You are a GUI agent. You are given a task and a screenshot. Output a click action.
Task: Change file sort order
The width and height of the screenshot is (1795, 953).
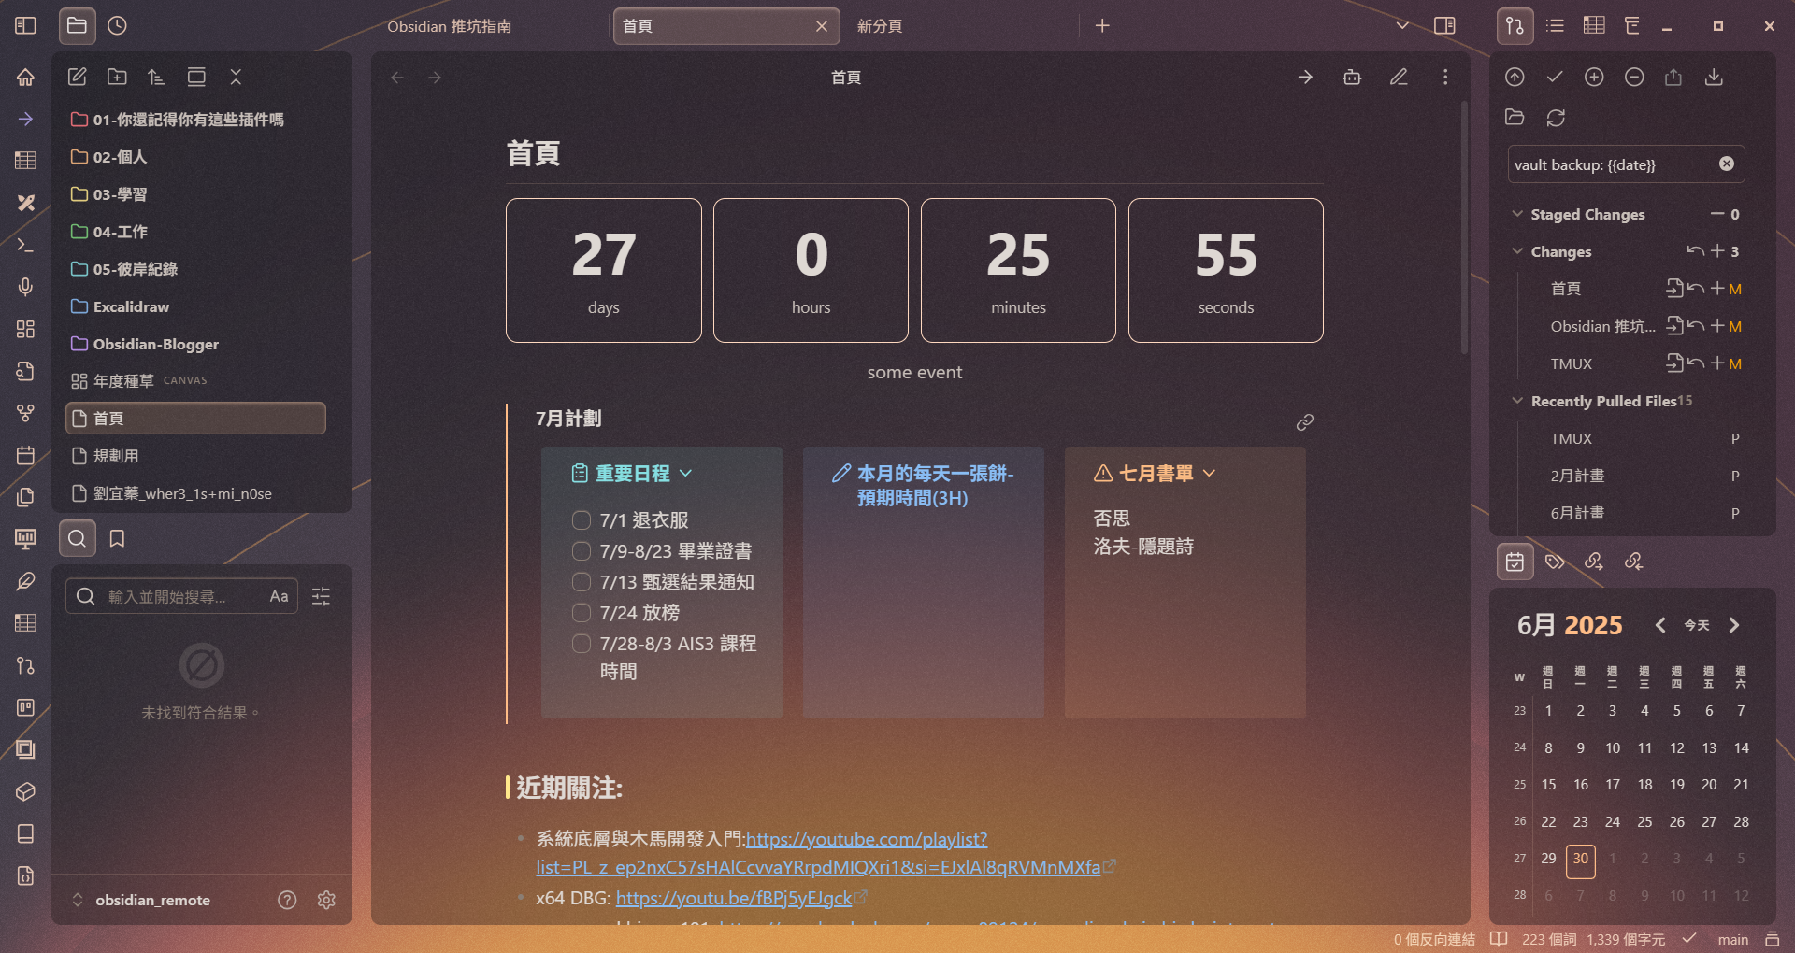(x=156, y=77)
